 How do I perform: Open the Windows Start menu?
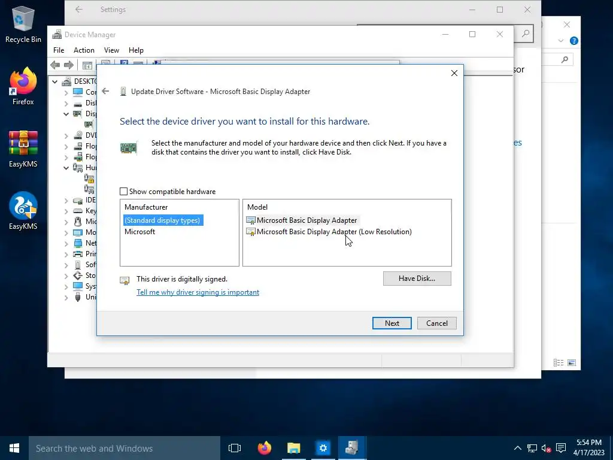pyautogui.click(x=14, y=448)
